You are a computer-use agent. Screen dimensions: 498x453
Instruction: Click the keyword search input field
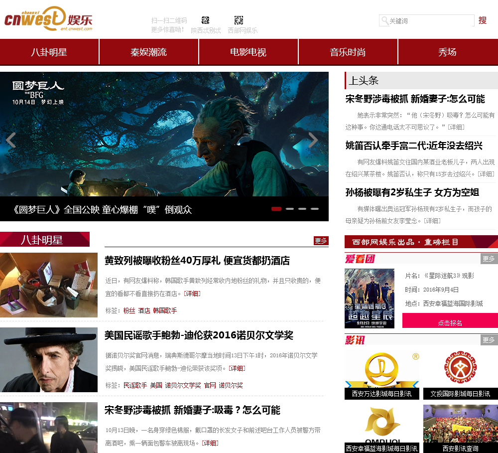427,20
